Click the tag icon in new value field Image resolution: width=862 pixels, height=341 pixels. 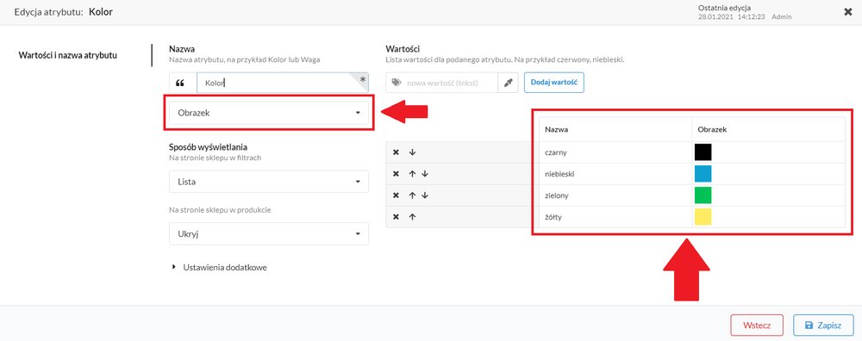[x=397, y=83]
